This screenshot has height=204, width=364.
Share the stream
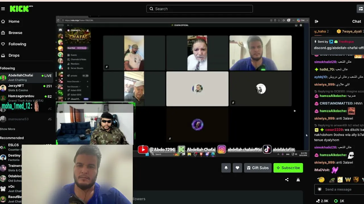click(287, 180)
